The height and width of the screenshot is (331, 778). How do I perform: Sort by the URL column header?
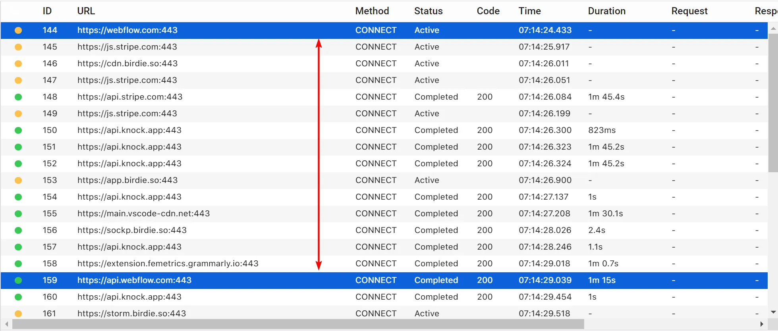(86, 11)
